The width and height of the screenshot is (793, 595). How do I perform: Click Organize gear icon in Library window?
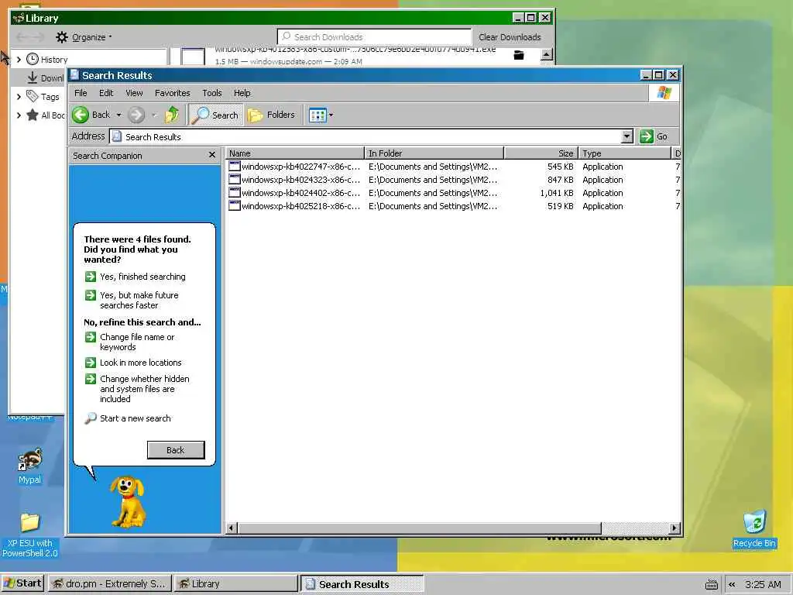tap(62, 37)
